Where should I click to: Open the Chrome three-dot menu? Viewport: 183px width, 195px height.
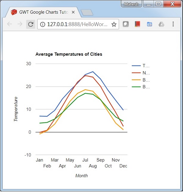coord(173,24)
